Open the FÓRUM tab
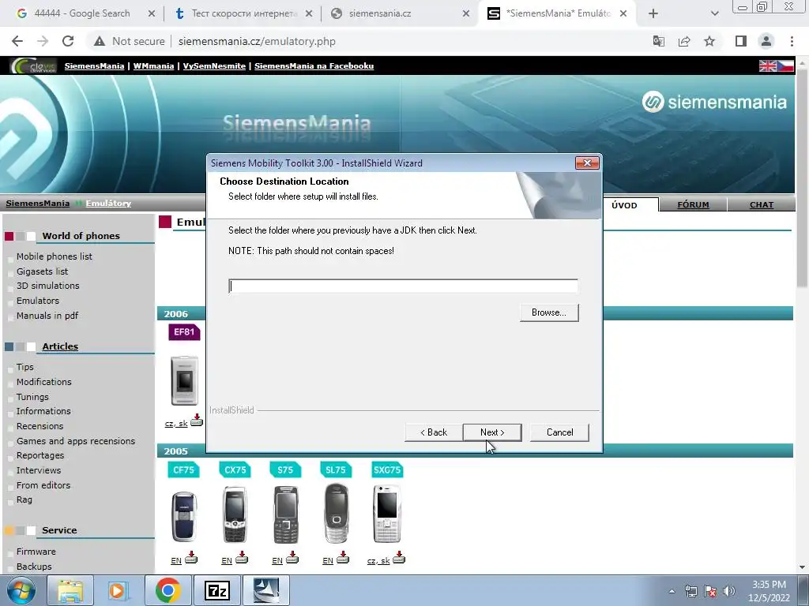 (x=693, y=205)
